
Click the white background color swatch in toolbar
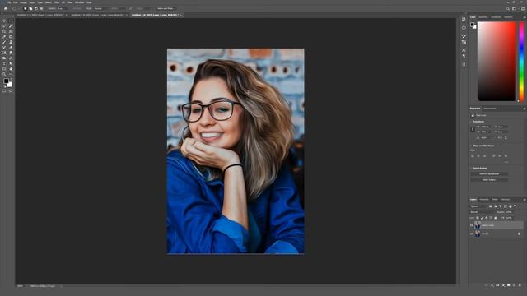coord(10,86)
